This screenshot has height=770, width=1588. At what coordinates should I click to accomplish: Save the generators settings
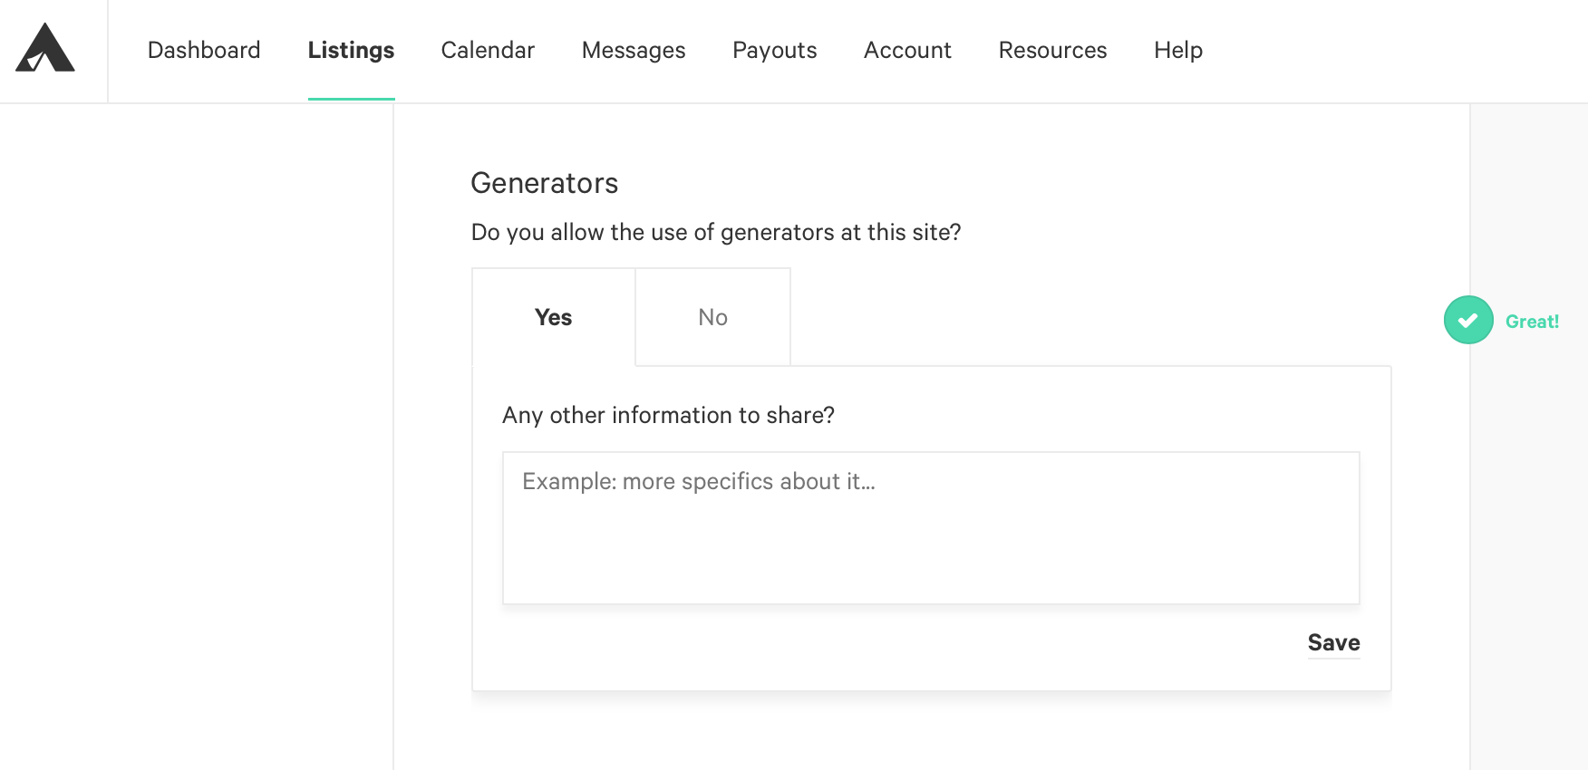(x=1333, y=642)
